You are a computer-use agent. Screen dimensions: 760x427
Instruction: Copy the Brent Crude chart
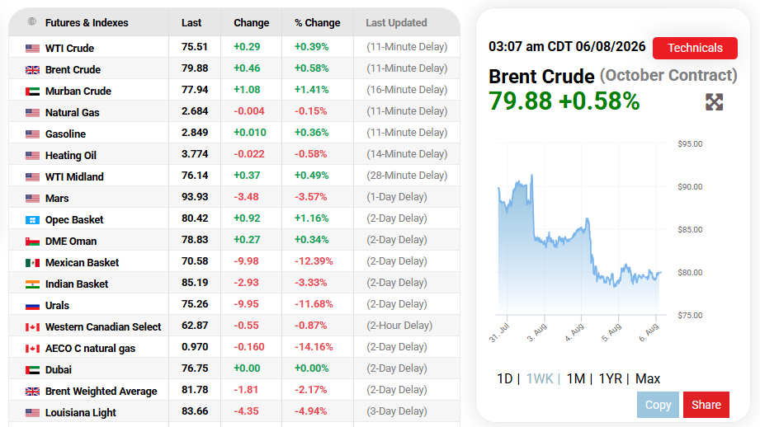point(658,405)
